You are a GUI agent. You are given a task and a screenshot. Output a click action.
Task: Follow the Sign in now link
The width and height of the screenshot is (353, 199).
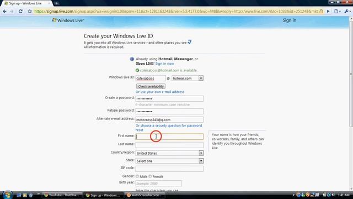164,64
